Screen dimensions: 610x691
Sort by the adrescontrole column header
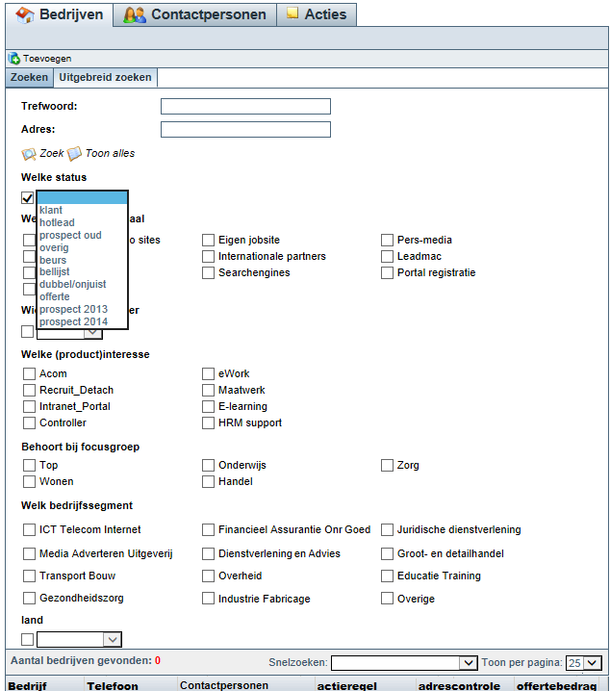tap(459, 686)
